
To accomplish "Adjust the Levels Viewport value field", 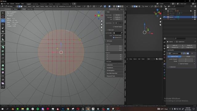I will (x=186, y=59).
